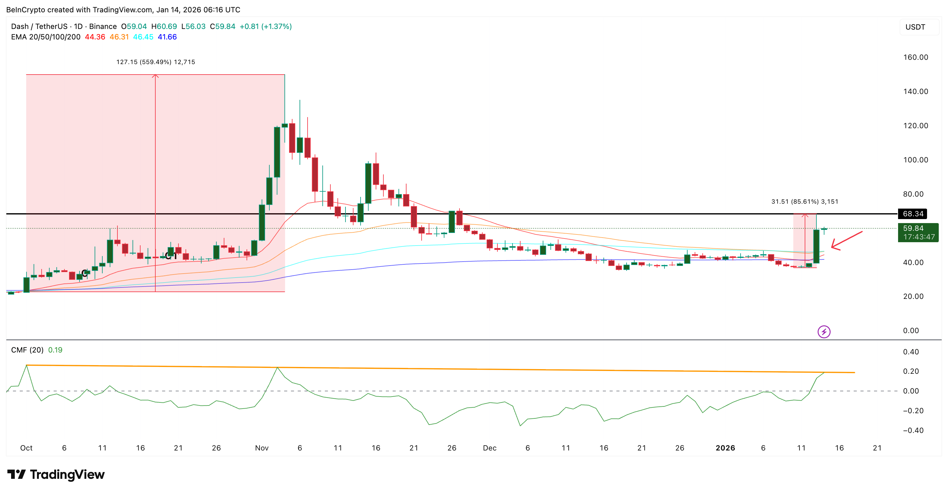Click the 160.00 label on price axis
The width and height of the screenshot is (948, 493).
pyautogui.click(x=915, y=57)
